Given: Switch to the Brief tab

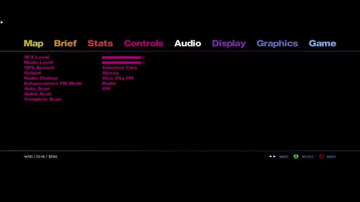Looking at the screenshot, I should coord(65,43).
